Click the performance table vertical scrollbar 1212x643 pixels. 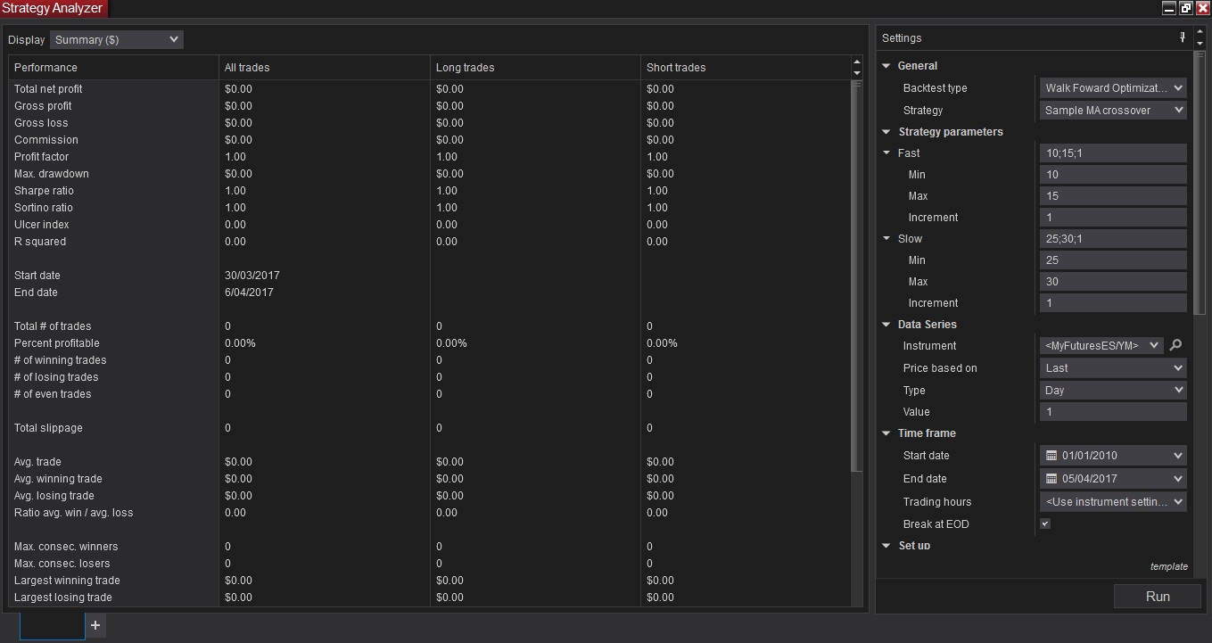point(857,276)
